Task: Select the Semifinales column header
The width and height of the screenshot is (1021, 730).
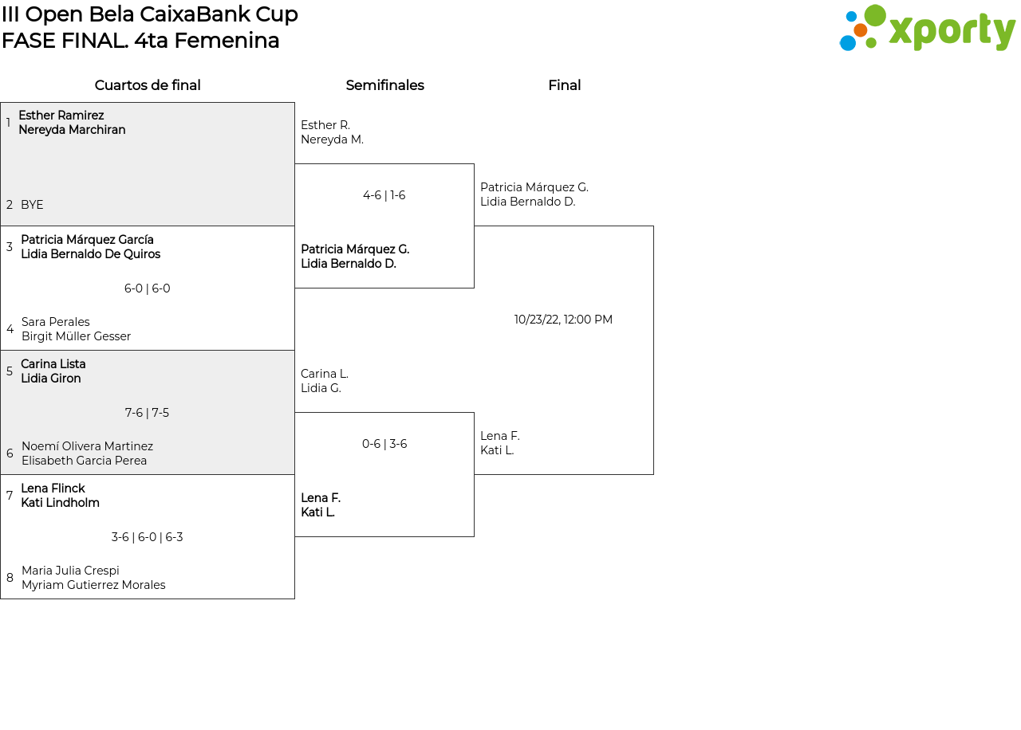Action: 384,85
